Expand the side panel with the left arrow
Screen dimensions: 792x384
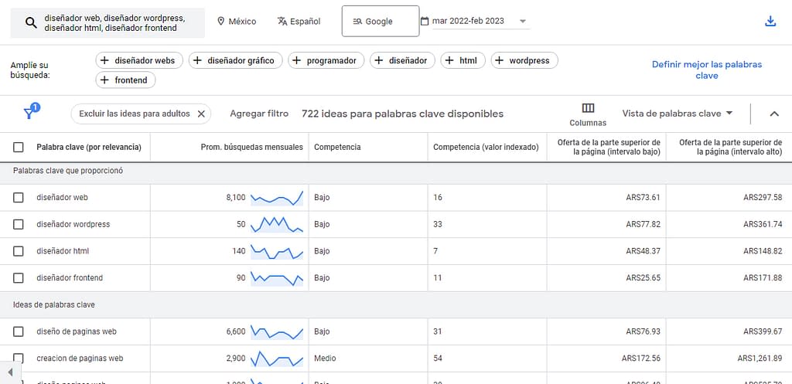click(x=9, y=372)
